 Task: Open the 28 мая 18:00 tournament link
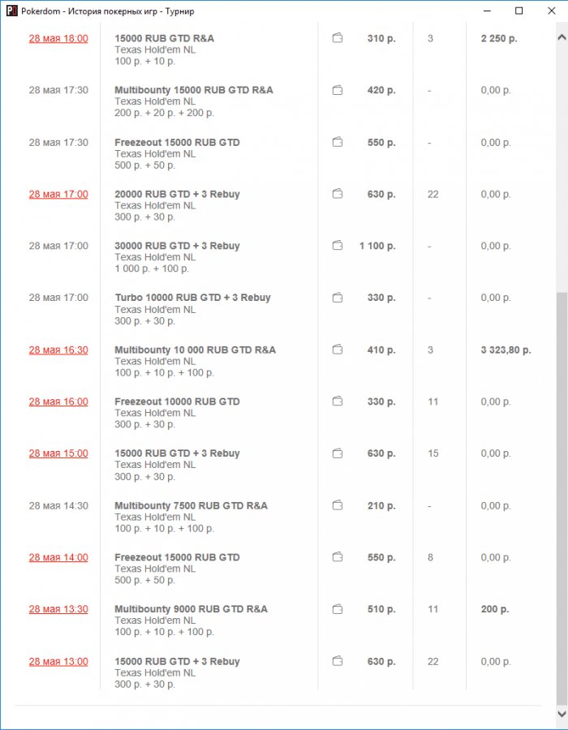58,38
